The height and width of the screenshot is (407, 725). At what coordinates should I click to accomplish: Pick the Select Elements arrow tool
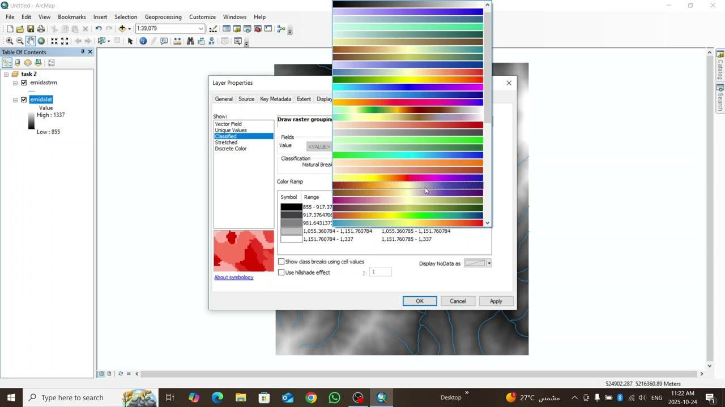(x=130, y=41)
